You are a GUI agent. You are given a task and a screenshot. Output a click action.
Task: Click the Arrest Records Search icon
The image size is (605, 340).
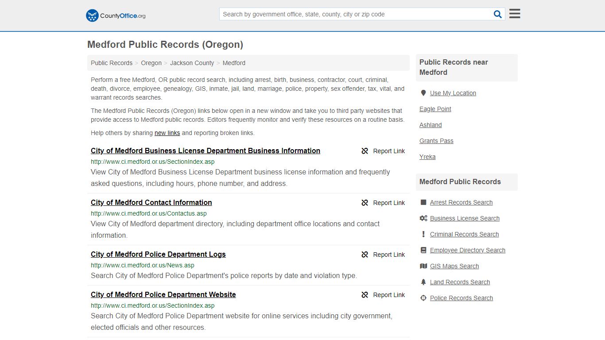[423, 202]
